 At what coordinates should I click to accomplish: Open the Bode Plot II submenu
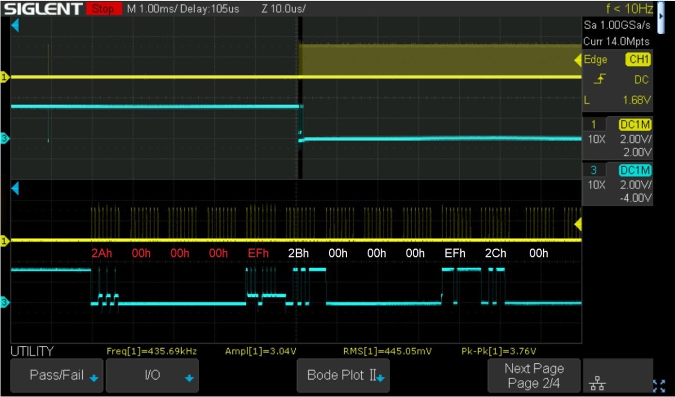click(343, 375)
